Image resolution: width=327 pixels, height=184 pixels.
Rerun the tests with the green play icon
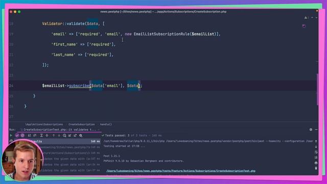(x=11, y=135)
